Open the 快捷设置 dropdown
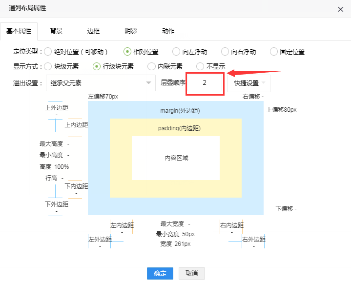The height and width of the screenshot is (283, 351). pos(249,83)
